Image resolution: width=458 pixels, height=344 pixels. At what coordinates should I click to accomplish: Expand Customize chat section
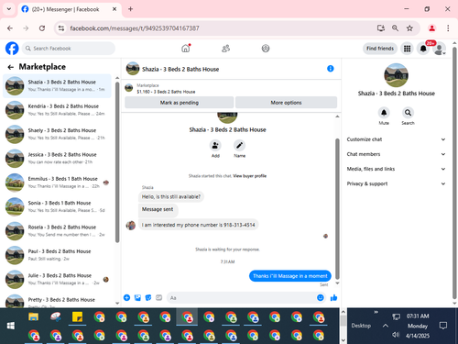pos(396,139)
